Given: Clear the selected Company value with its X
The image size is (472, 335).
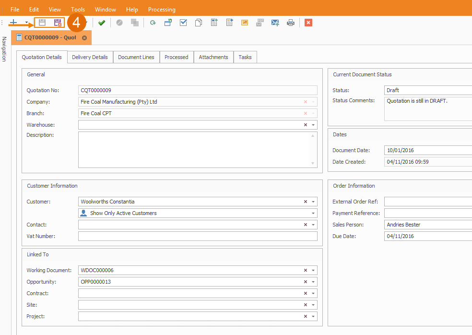Looking at the screenshot, I should (x=305, y=101).
